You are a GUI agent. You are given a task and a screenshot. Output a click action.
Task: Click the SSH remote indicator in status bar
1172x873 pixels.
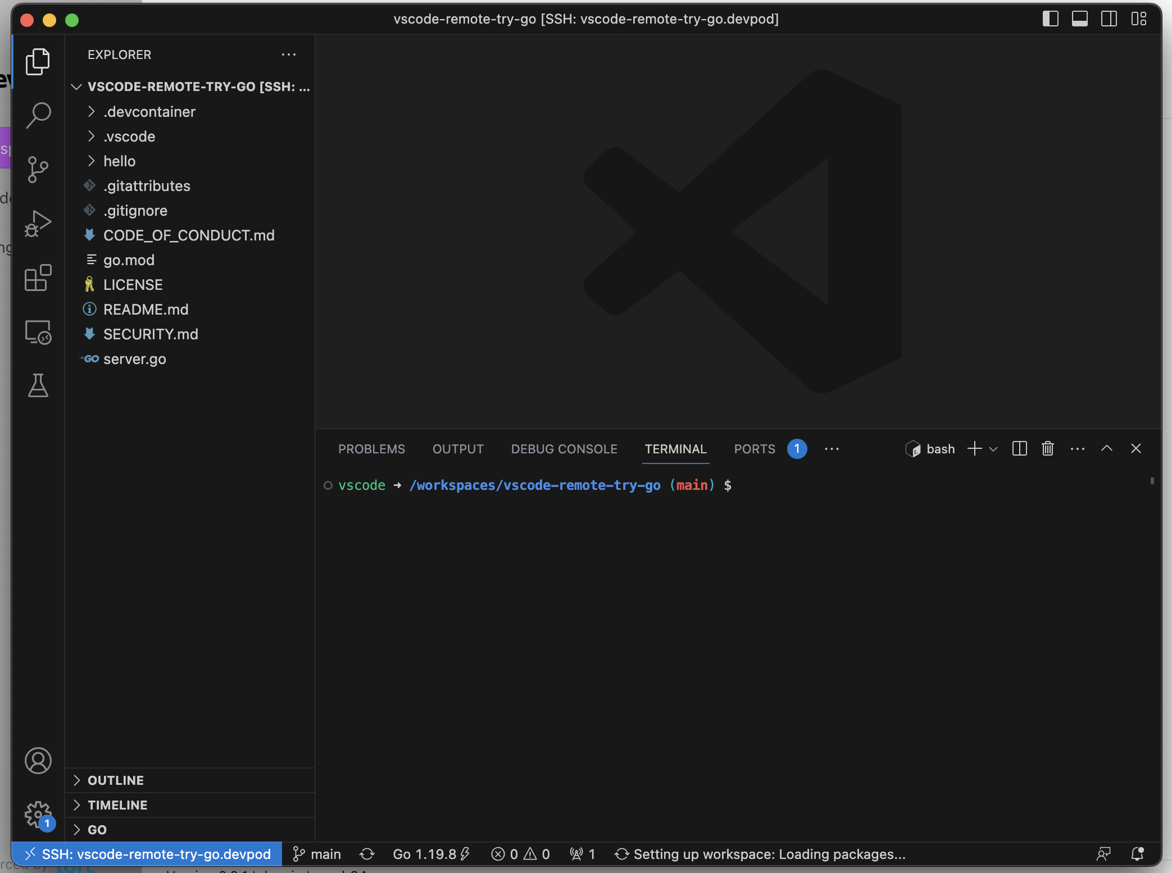click(147, 854)
